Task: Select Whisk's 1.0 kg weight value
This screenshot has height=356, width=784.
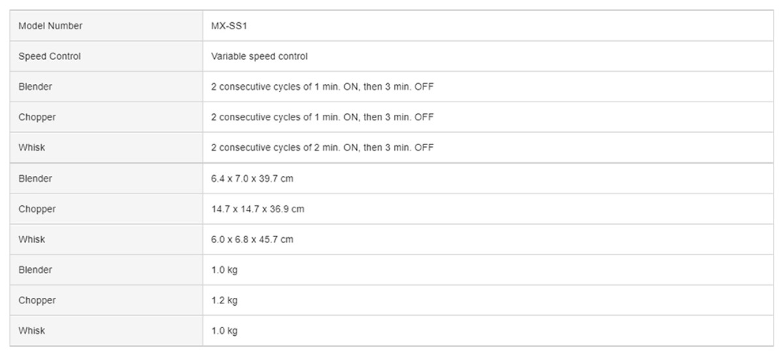Action: pos(224,331)
